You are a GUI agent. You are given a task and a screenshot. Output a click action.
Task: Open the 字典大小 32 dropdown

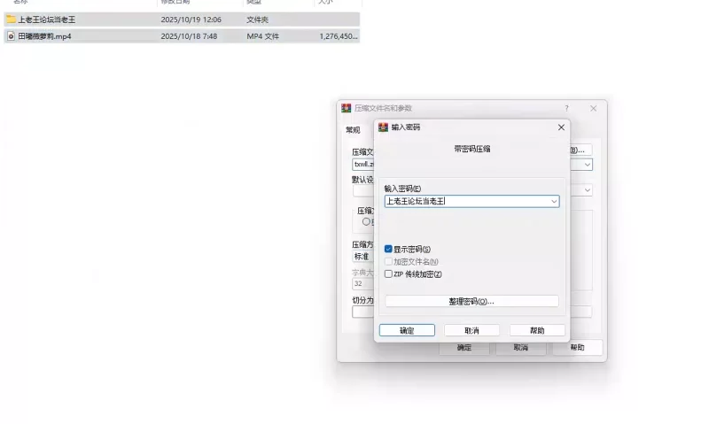tap(363, 283)
